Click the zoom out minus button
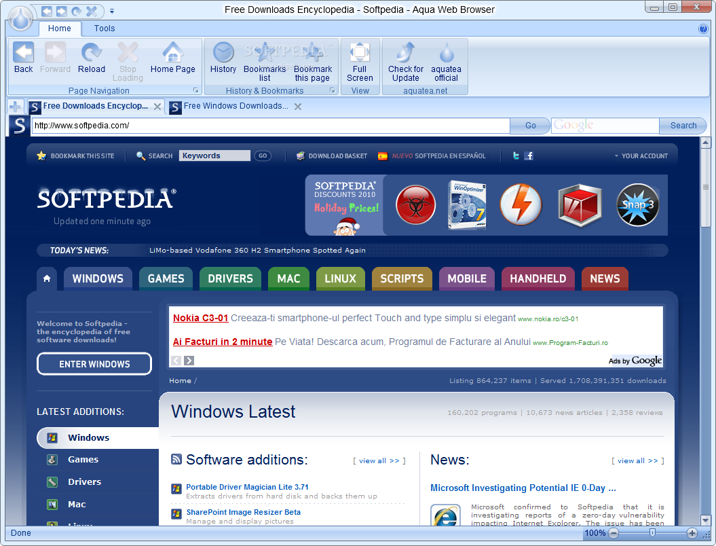 click(614, 532)
